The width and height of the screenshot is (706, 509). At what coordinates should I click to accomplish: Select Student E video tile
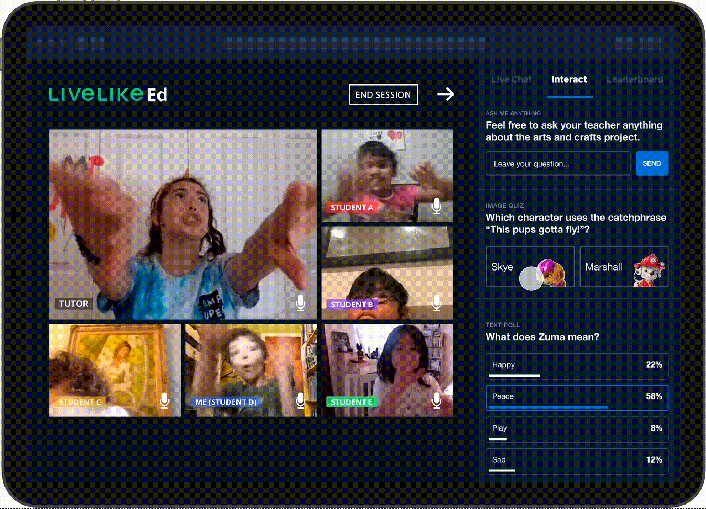387,370
